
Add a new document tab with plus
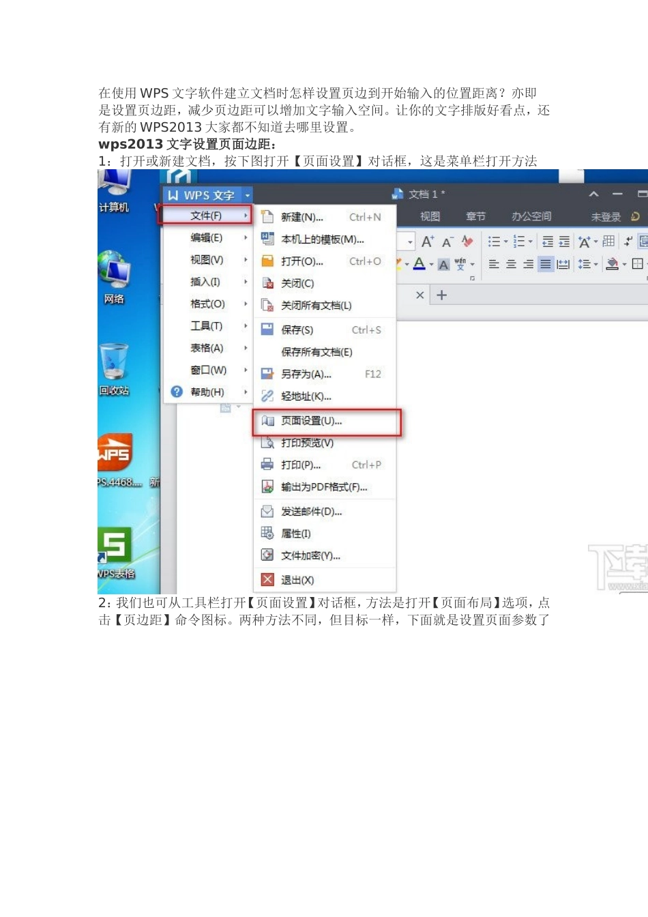pos(441,295)
